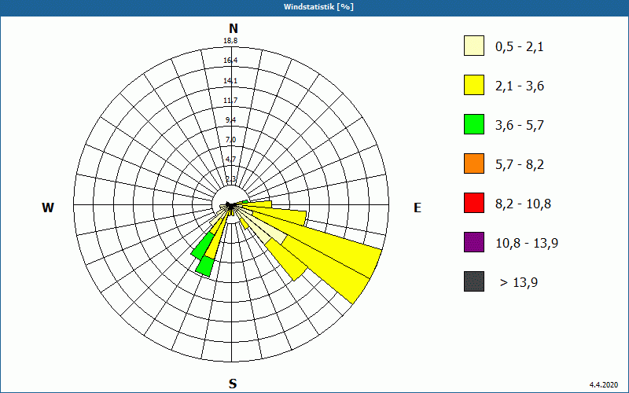Click the red 8,2 - 10,8 legend swatch

click(474, 203)
